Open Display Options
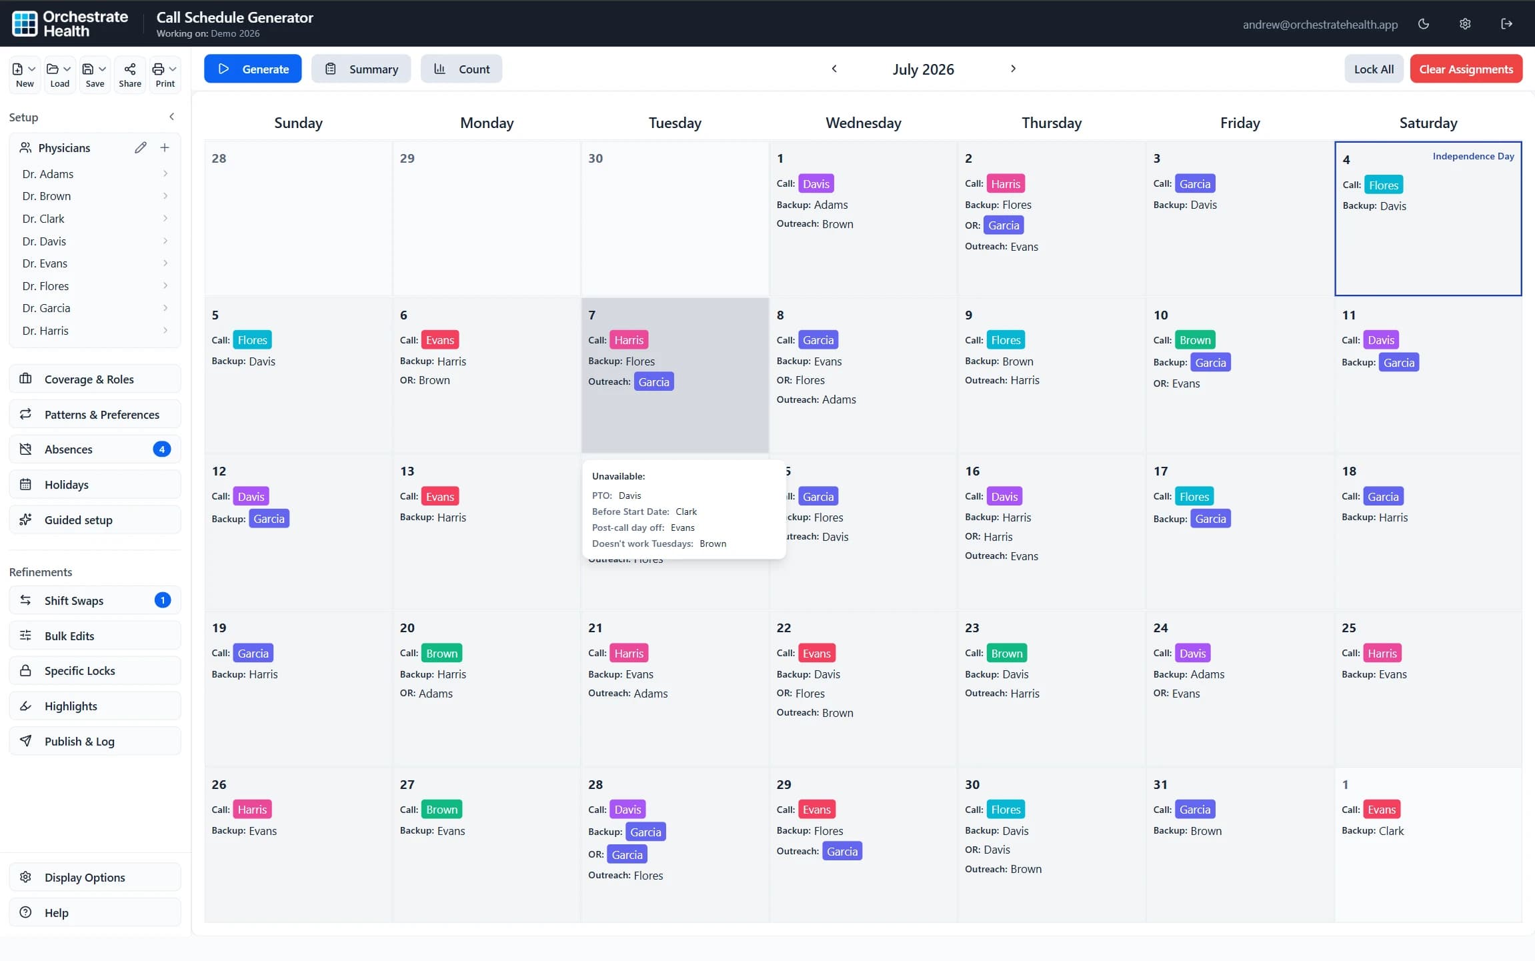The width and height of the screenshot is (1535, 961). pyautogui.click(x=95, y=877)
